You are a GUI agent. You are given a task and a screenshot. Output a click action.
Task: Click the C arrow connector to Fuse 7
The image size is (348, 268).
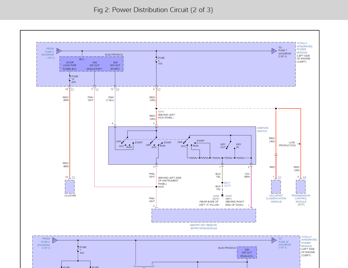point(274,51)
